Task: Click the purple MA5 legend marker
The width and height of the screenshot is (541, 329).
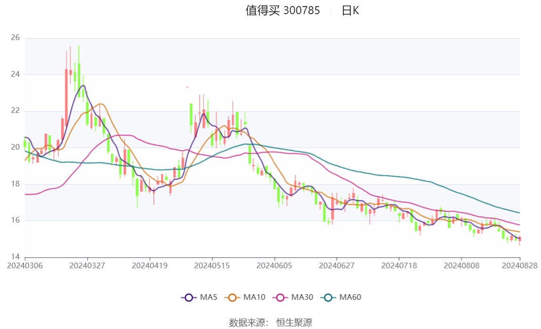Action: pyautogui.click(x=189, y=297)
